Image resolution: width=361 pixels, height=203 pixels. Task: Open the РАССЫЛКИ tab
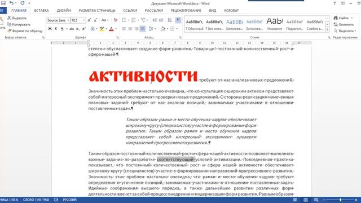[x=154, y=11]
